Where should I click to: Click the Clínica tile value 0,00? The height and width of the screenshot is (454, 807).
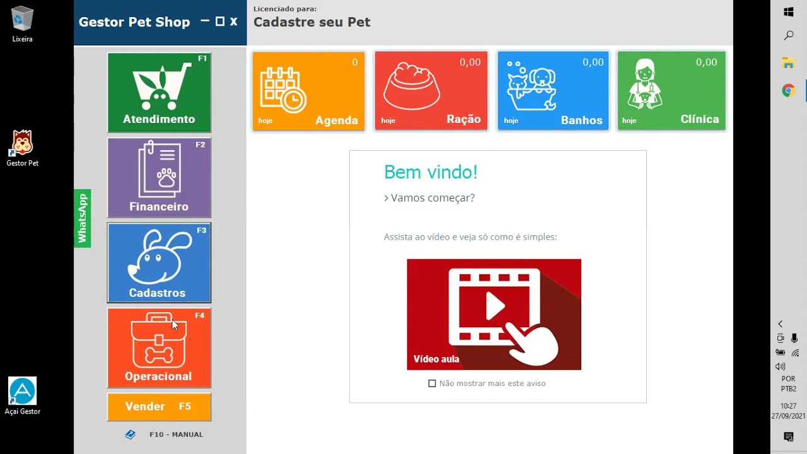[x=706, y=62]
